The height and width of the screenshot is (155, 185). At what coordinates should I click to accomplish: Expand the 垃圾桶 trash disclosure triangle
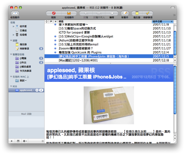pyautogui.click(x=13, y=35)
